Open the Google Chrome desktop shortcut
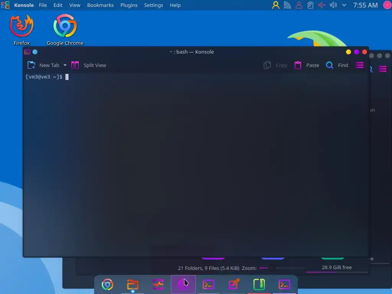Viewport: 392px width, 294px height. pyautogui.click(x=65, y=30)
